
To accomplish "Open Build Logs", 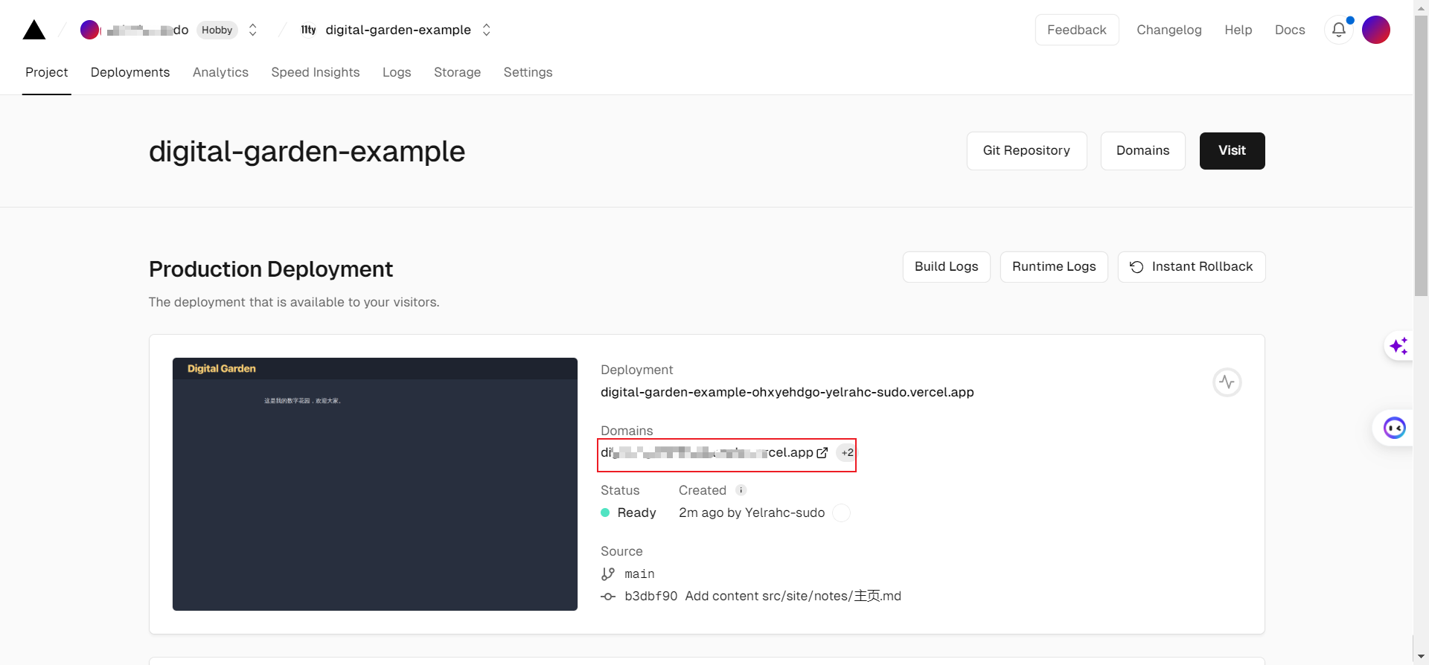I will click(946, 267).
